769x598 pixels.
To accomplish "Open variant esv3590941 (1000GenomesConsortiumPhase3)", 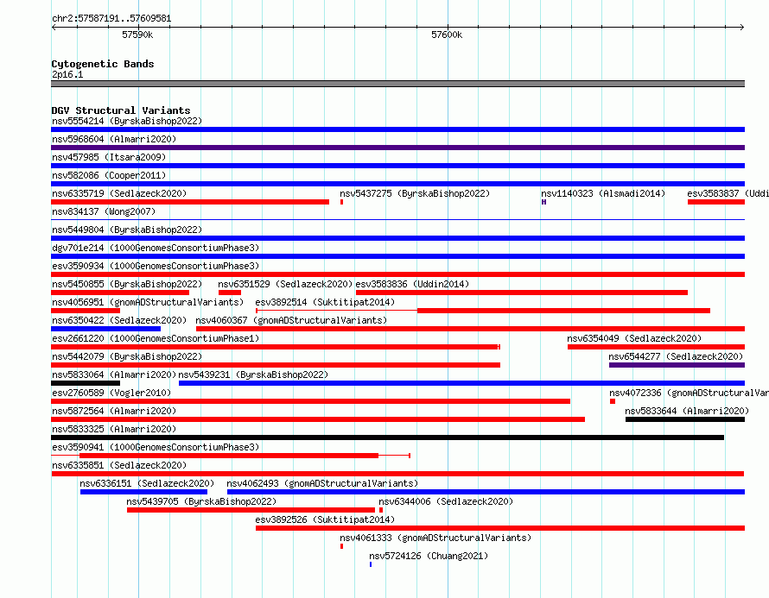I will point(156,447).
